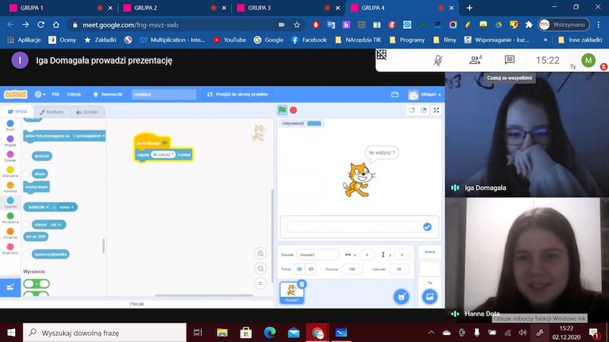The height and width of the screenshot is (342, 609).
Task: Open Facebook bookmark
Action: click(309, 40)
